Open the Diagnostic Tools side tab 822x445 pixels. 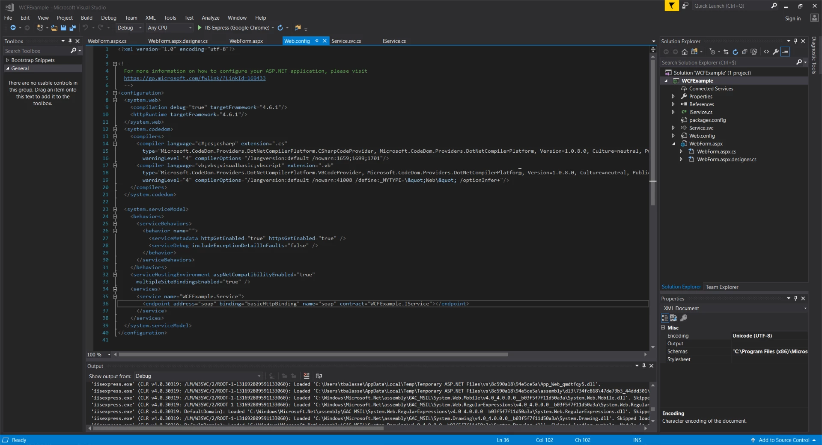point(814,56)
